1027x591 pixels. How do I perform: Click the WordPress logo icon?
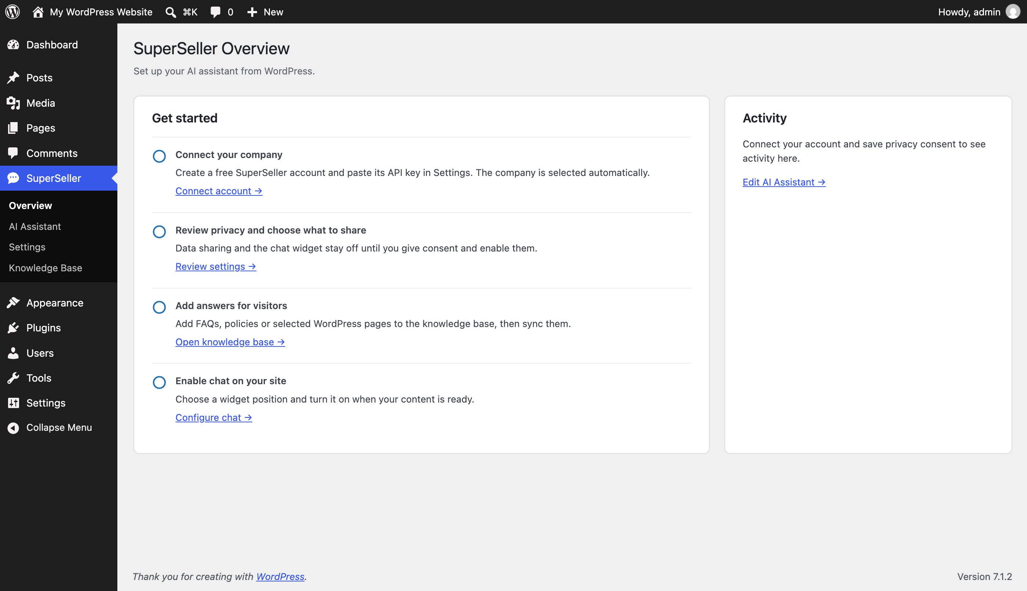pyautogui.click(x=12, y=12)
